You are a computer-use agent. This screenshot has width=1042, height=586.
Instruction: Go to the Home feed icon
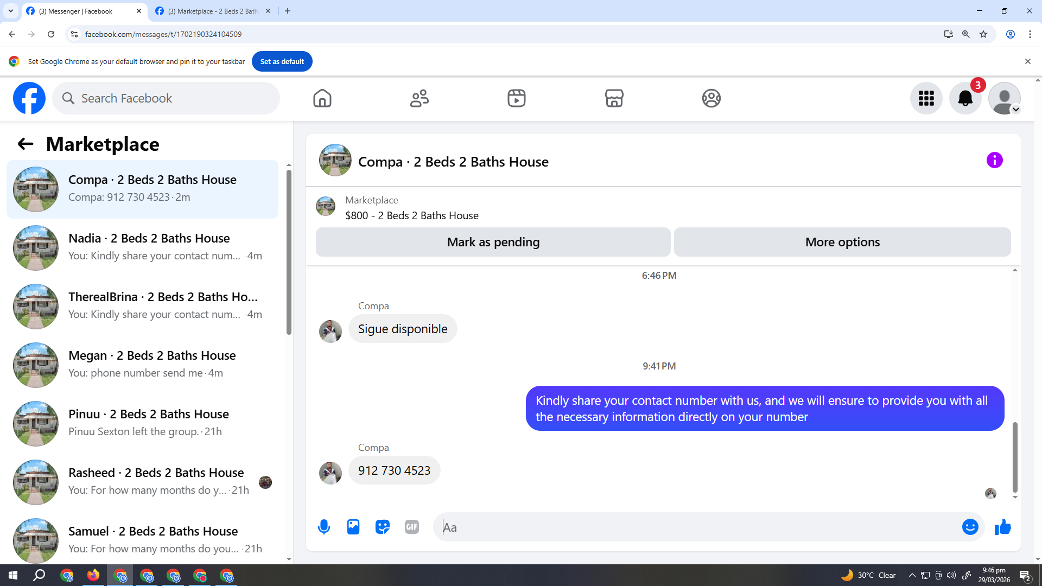[x=322, y=98]
